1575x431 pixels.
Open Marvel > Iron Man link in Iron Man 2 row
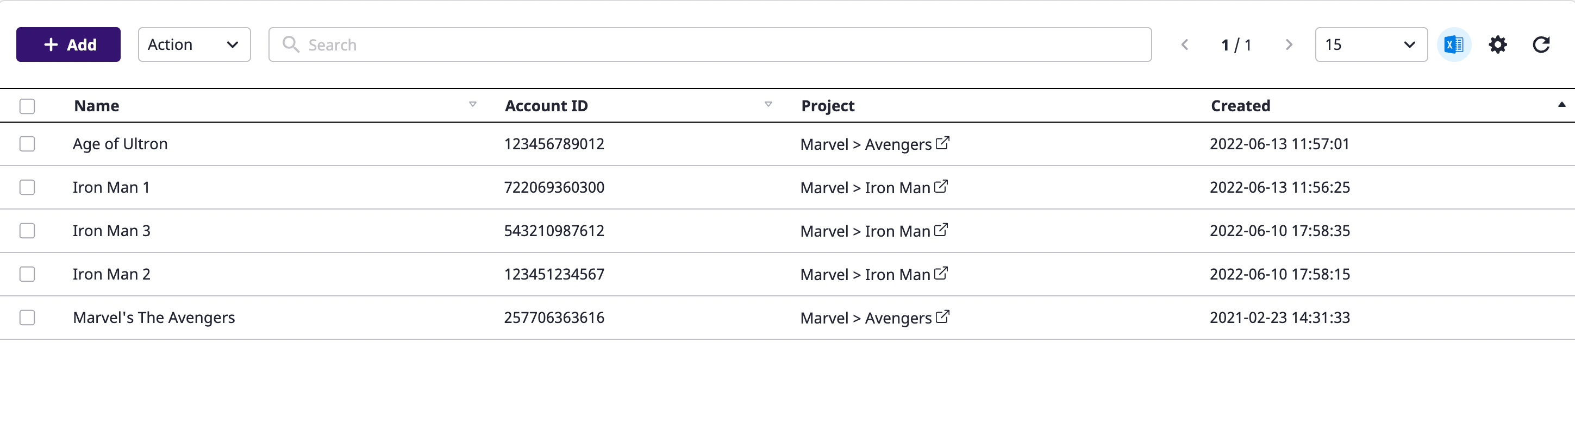[865, 275]
